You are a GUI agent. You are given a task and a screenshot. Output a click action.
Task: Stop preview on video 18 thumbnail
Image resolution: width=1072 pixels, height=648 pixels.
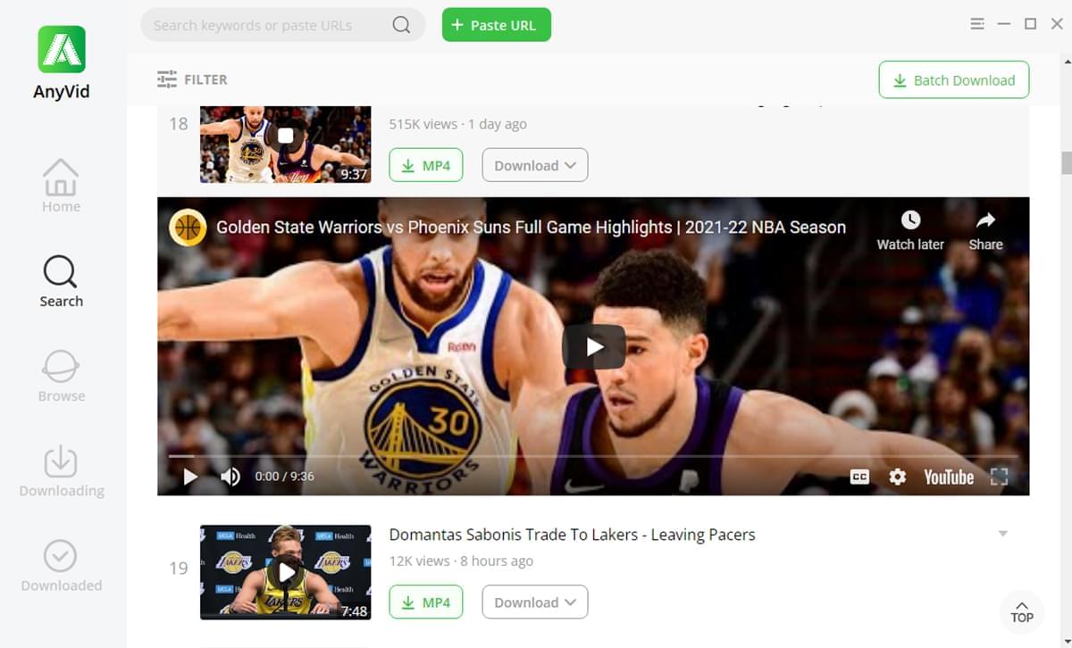coord(285,136)
